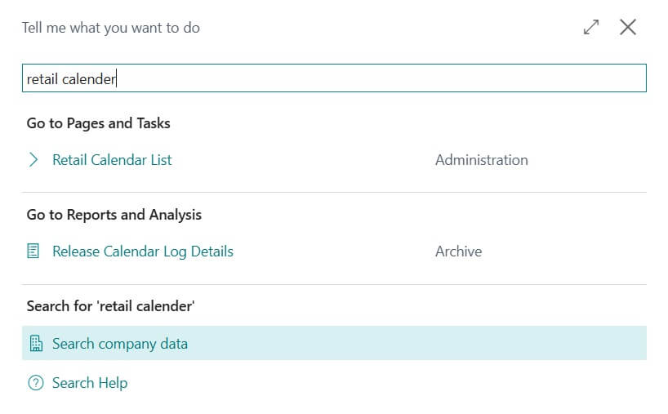668x414 pixels.
Task: Click the "Search for 'retail calender'" heading
Action: pyautogui.click(x=110, y=306)
